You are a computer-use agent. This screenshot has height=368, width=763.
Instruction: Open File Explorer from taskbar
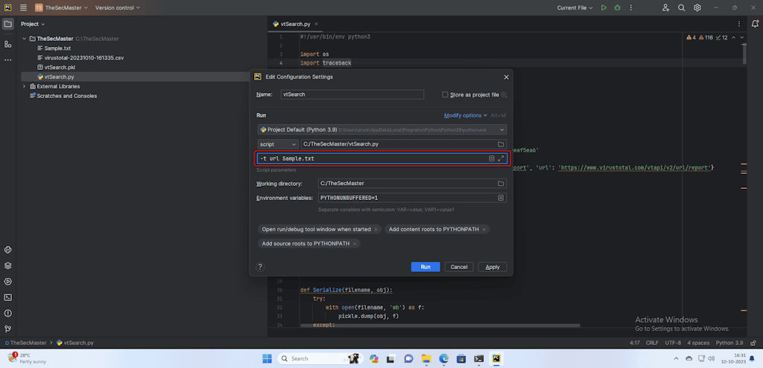tap(426, 358)
